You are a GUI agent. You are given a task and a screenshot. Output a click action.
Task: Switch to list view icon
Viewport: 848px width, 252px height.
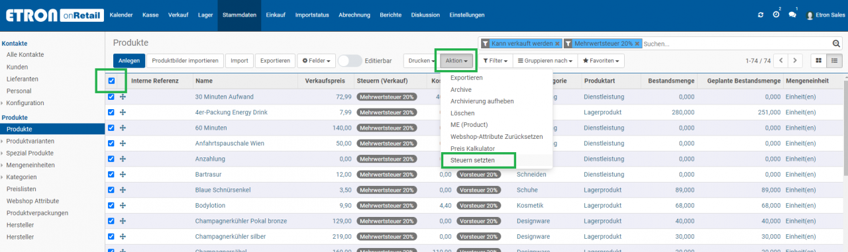[835, 61]
